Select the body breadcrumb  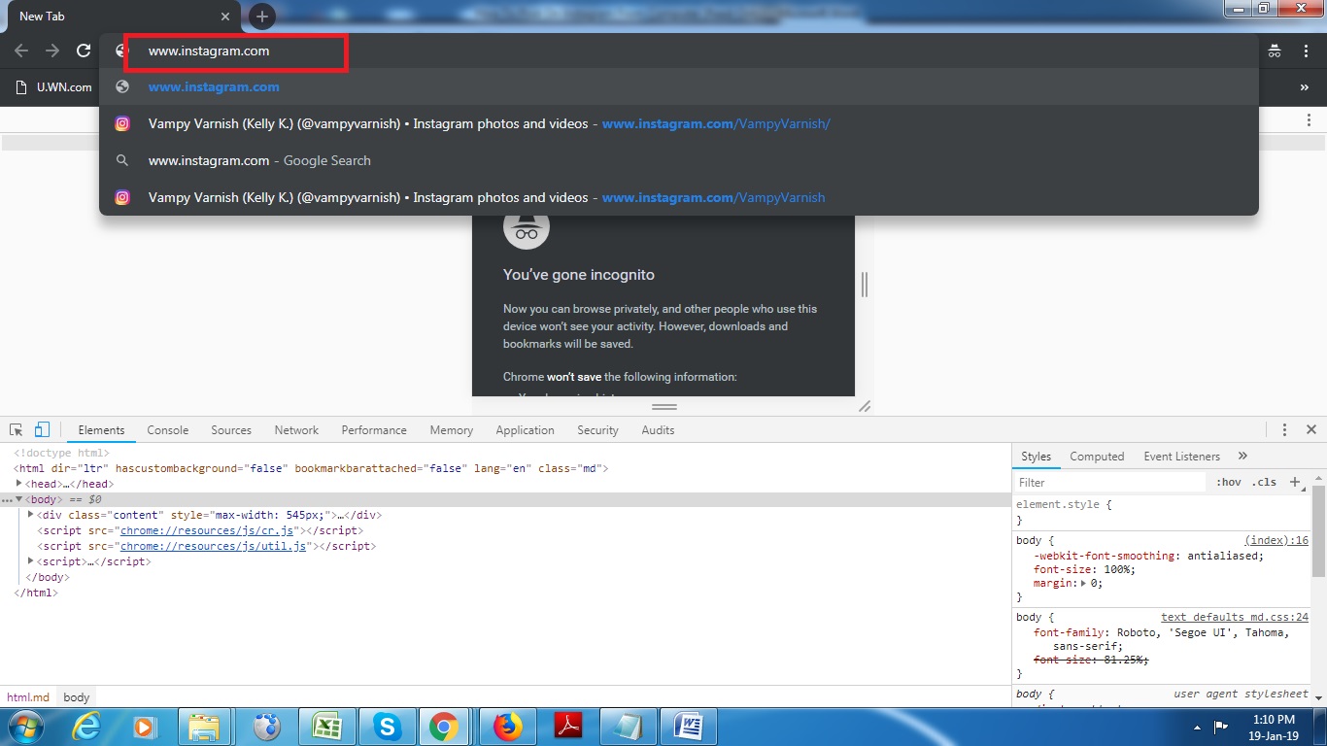(x=77, y=697)
